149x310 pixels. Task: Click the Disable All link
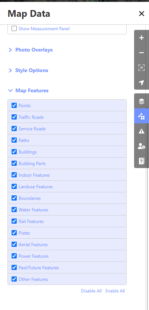coord(91,291)
